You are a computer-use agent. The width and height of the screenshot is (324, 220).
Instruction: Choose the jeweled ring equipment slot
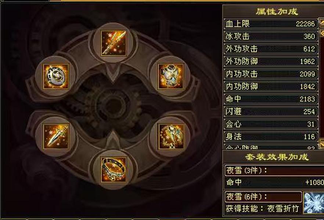click(114, 169)
